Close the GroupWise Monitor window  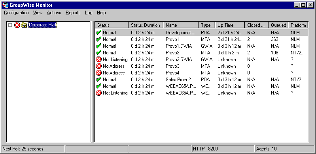click(310, 5)
